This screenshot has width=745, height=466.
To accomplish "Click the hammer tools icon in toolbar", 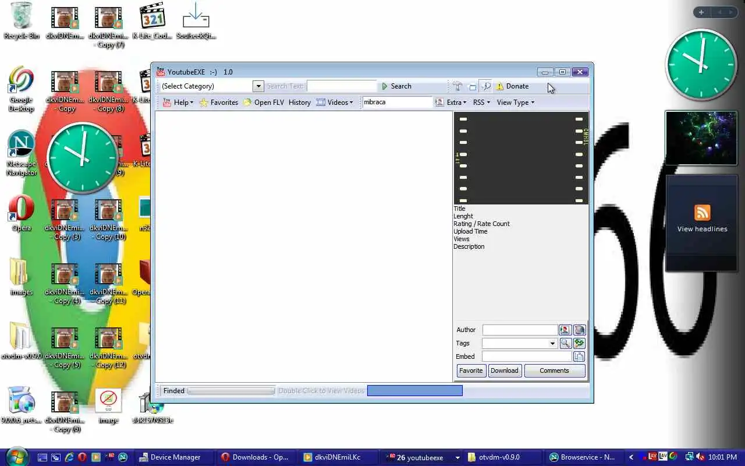I will point(457,86).
